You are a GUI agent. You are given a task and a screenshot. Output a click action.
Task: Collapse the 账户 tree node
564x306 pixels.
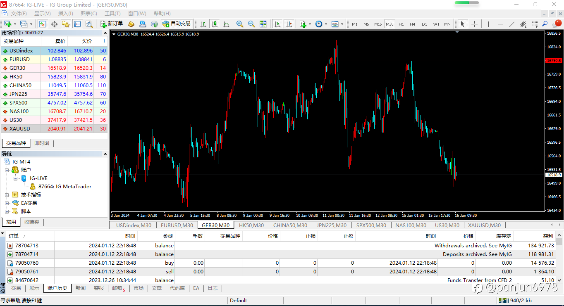click(7, 170)
